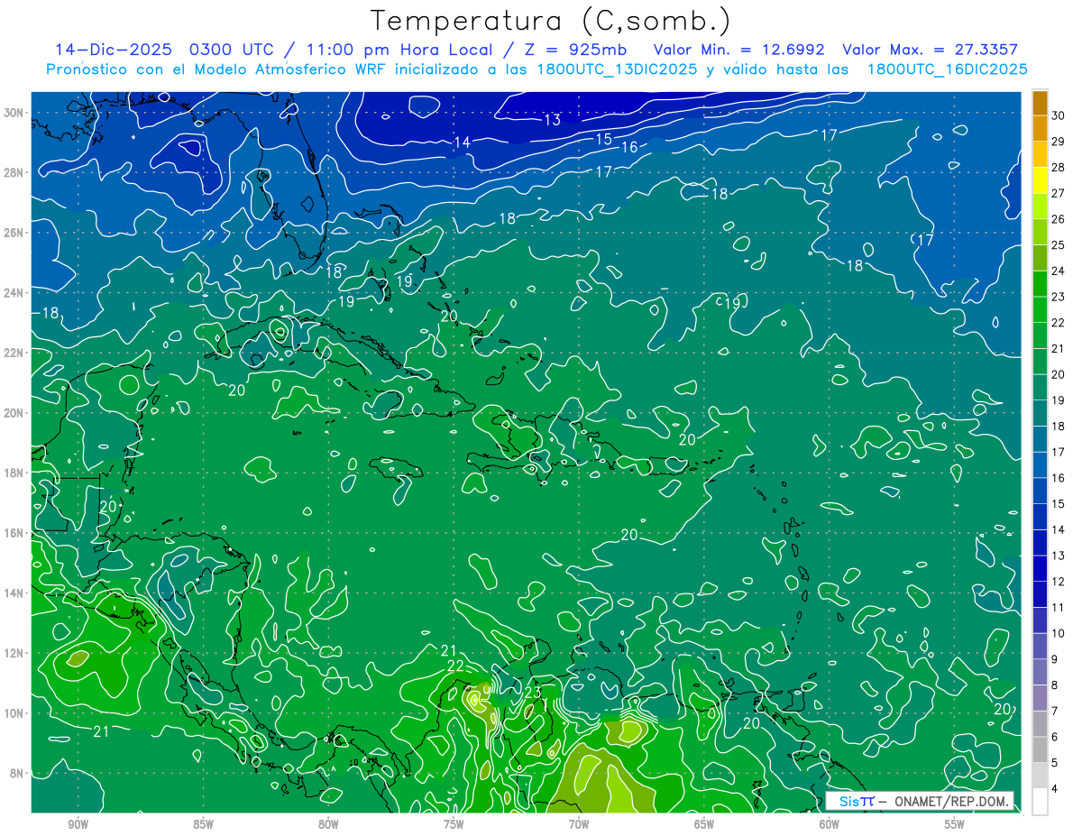Click the 26N latitude axis label
Viewport: 1082px width, 836px height.
coord(15,233)
